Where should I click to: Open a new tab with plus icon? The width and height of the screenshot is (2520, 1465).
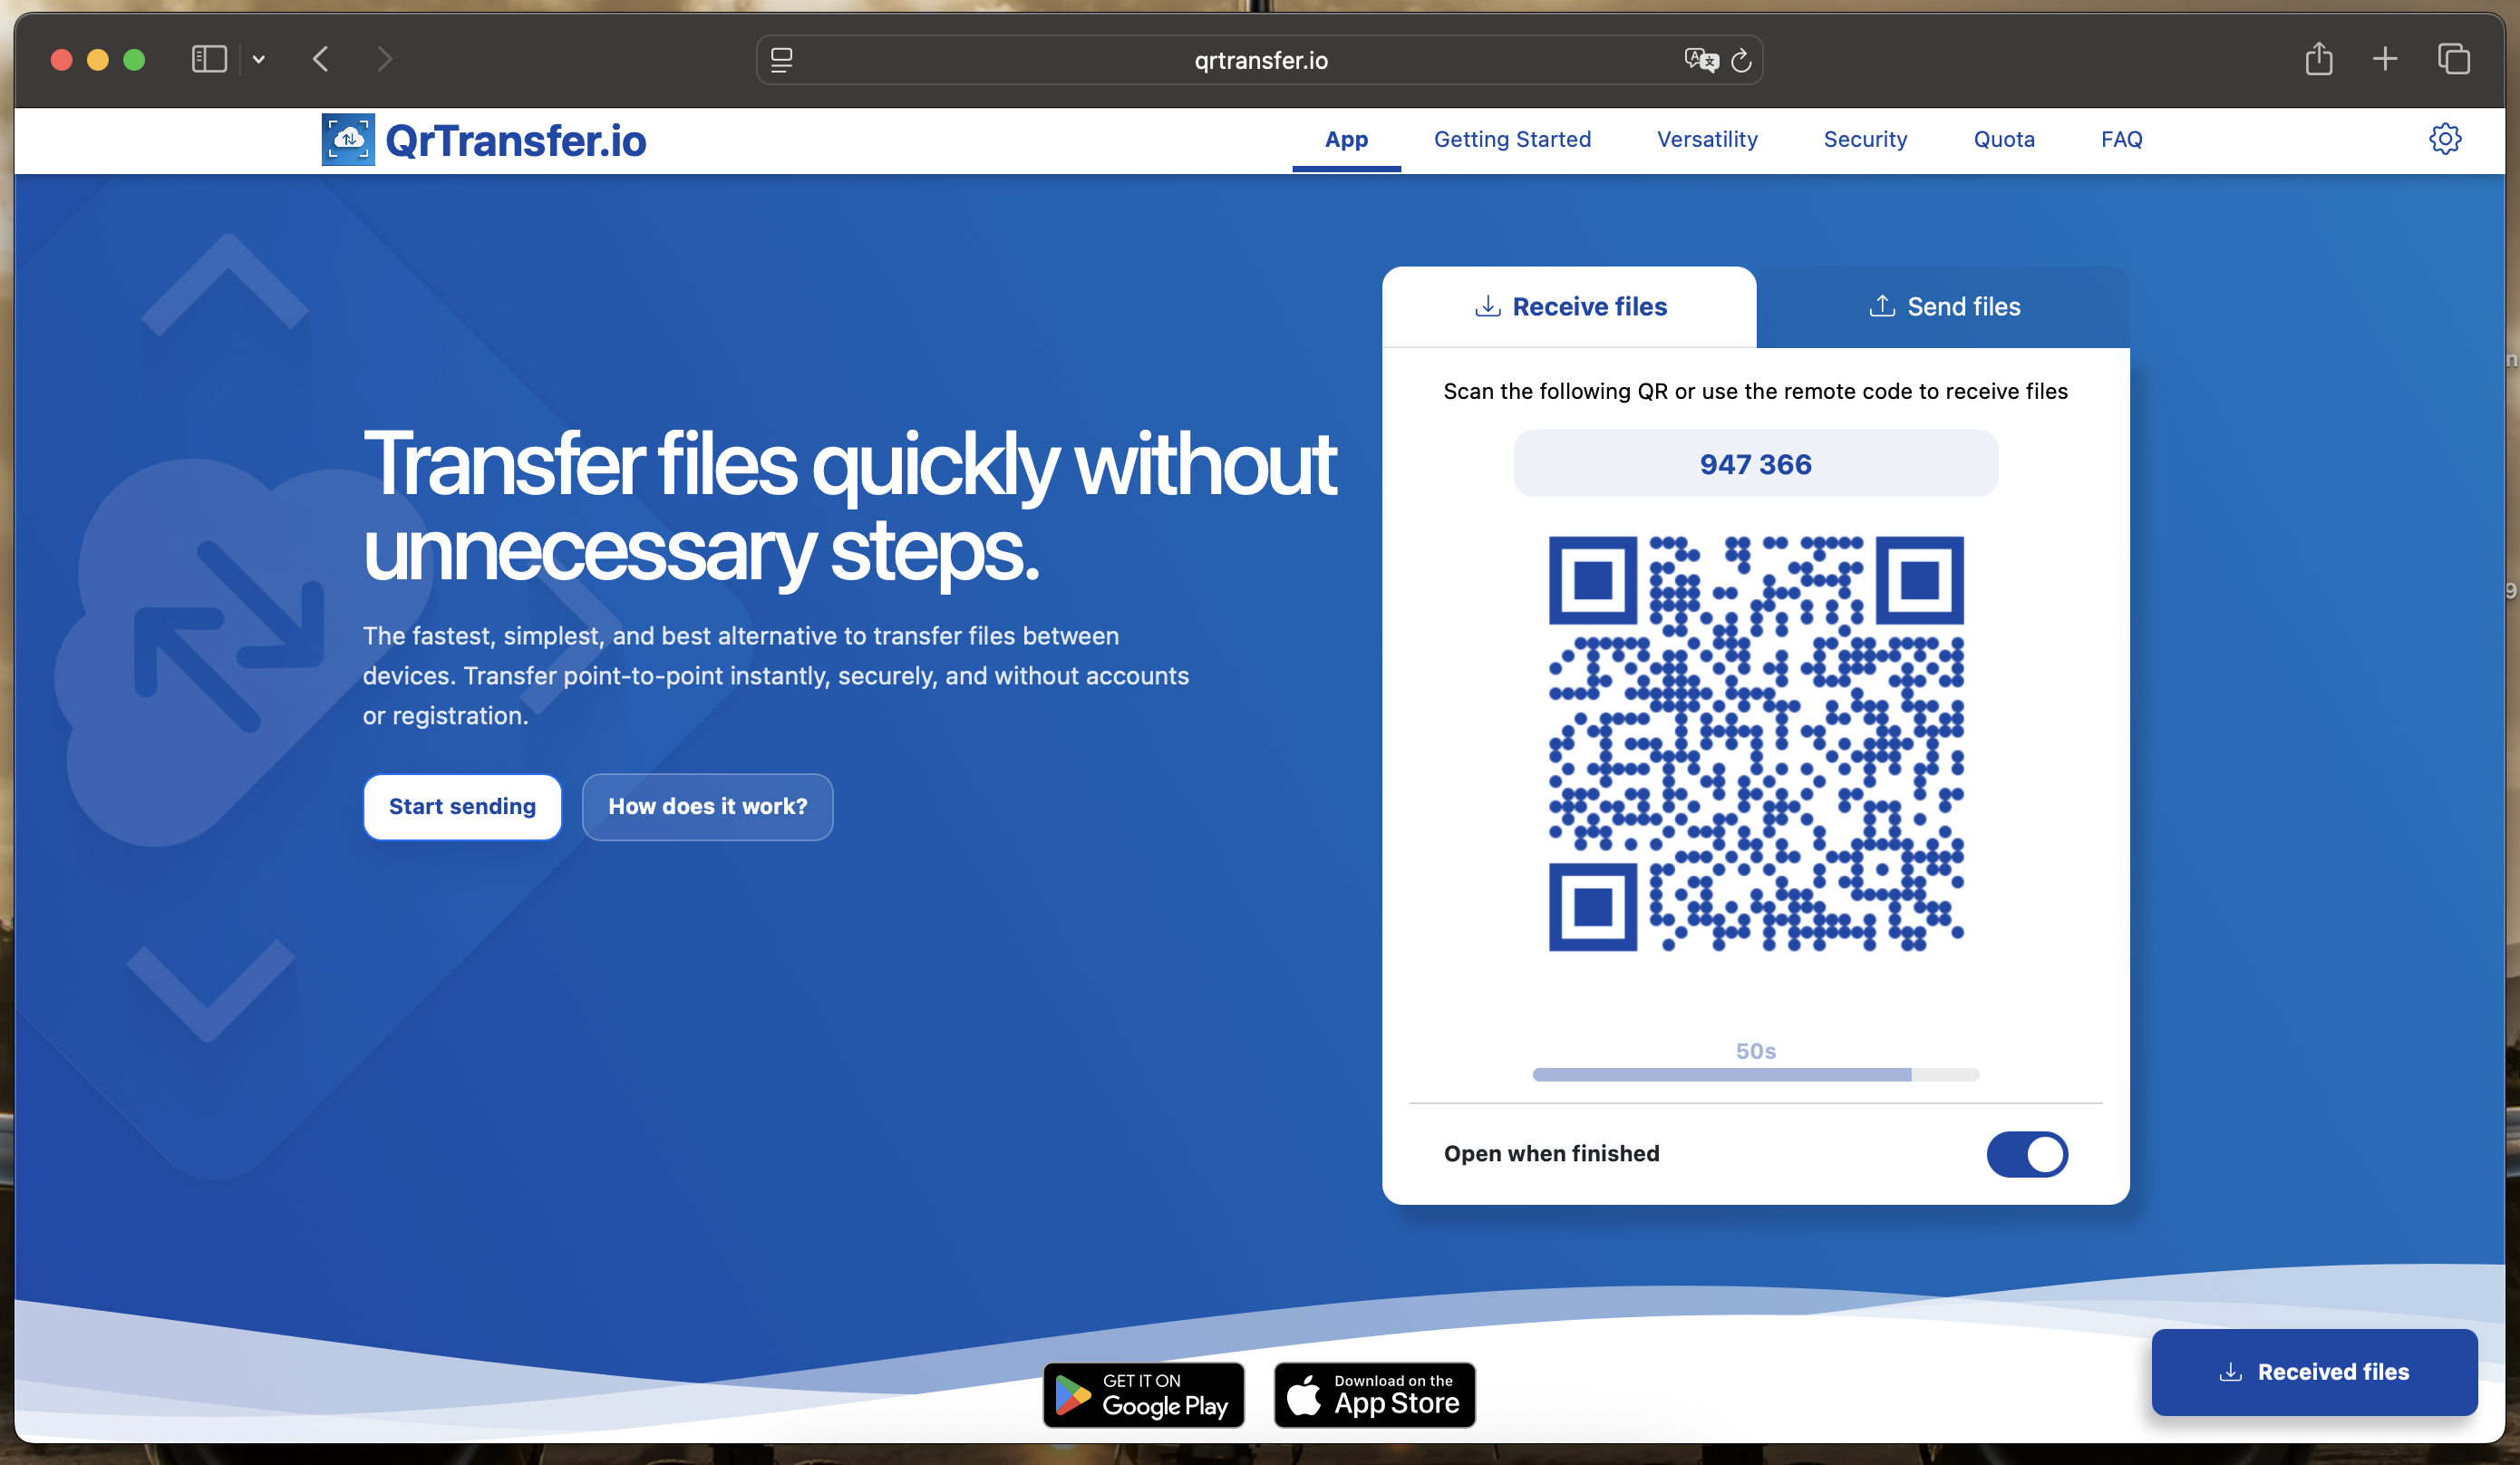point(2385,59)
